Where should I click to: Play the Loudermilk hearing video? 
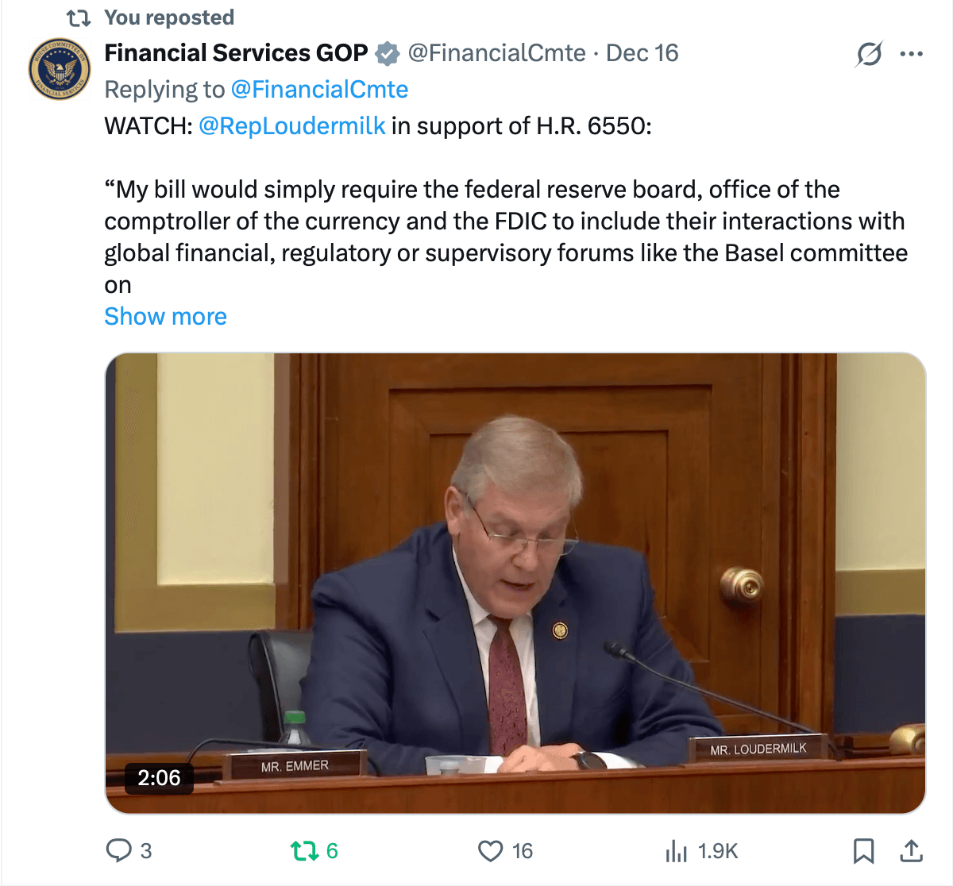coord(515,584)
